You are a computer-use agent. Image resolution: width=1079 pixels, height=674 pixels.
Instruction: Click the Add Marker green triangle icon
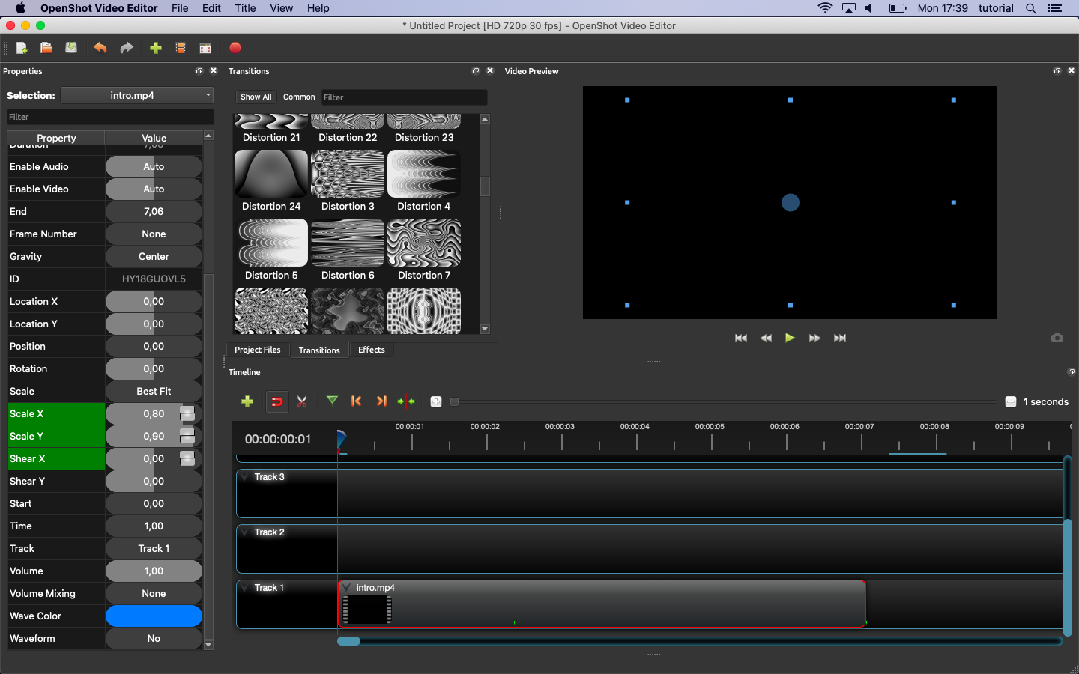pyautogui.click(x=332, y=401)
